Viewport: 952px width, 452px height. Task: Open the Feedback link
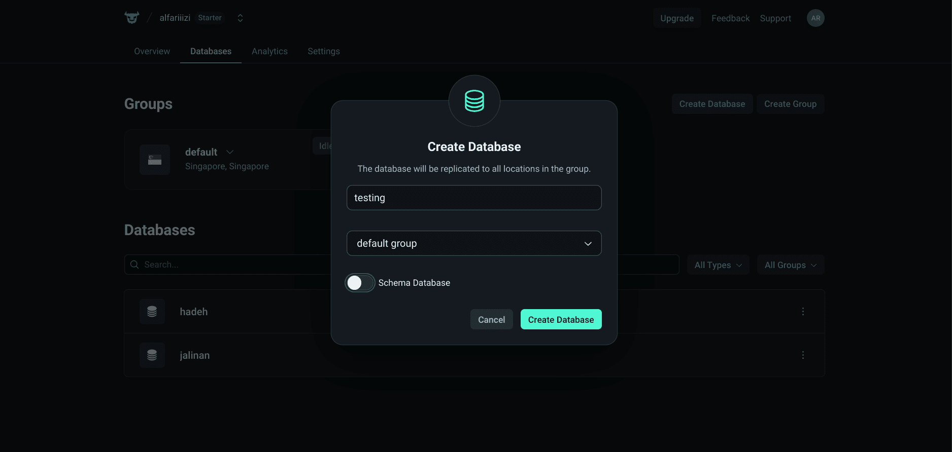(x=730, y=18)
